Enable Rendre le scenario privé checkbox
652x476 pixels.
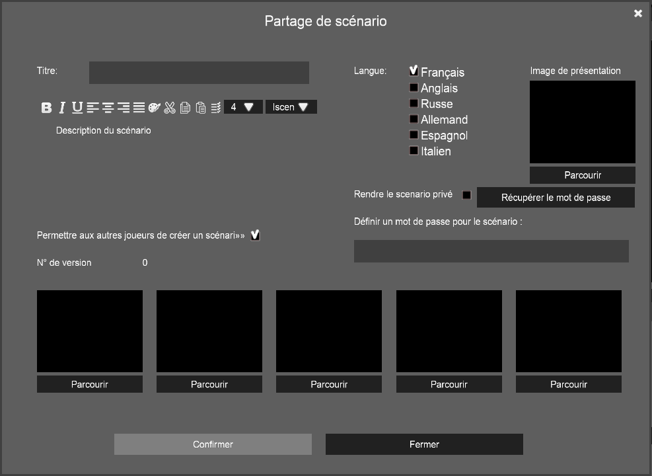click(467, 195)
